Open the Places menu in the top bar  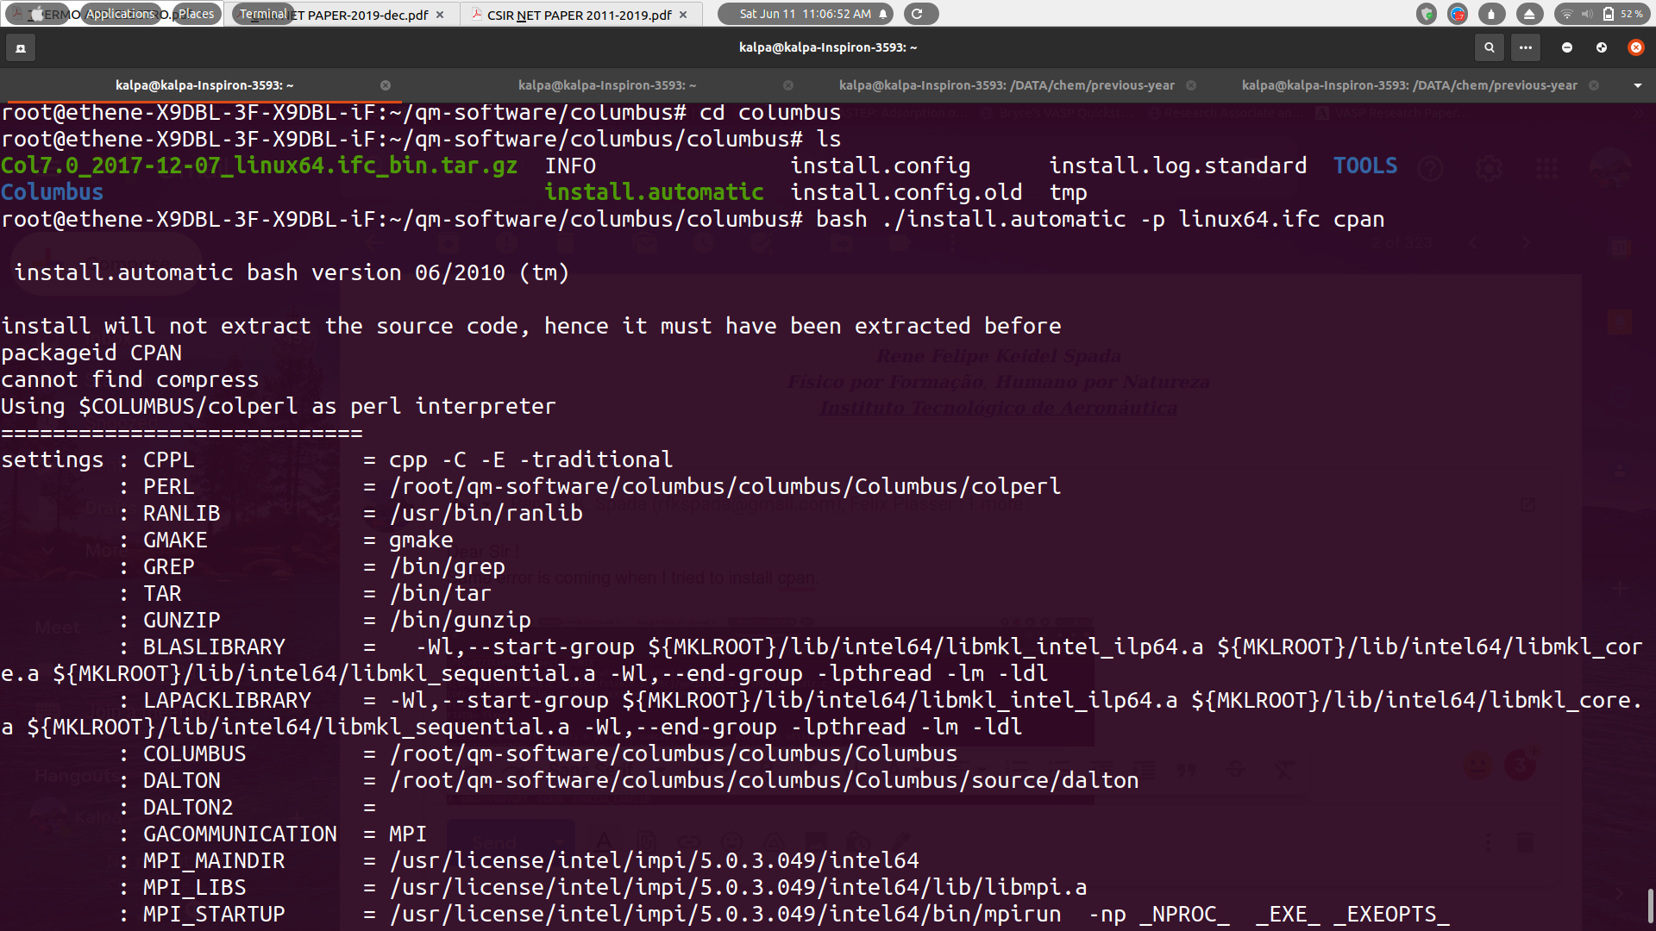[x=196, y=14]
